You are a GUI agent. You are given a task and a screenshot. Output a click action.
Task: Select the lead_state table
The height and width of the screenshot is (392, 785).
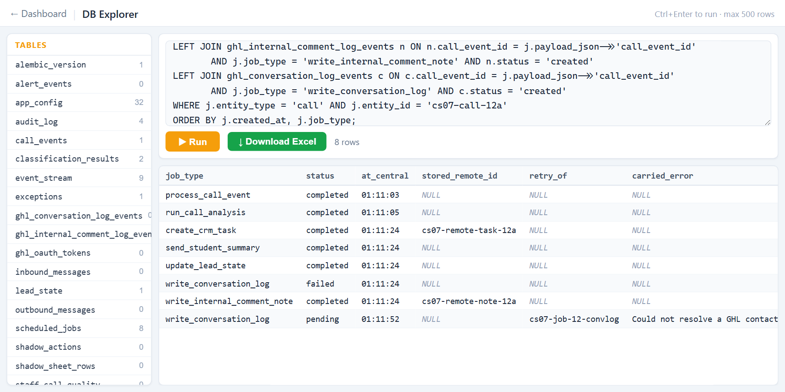tap(79, 291)
